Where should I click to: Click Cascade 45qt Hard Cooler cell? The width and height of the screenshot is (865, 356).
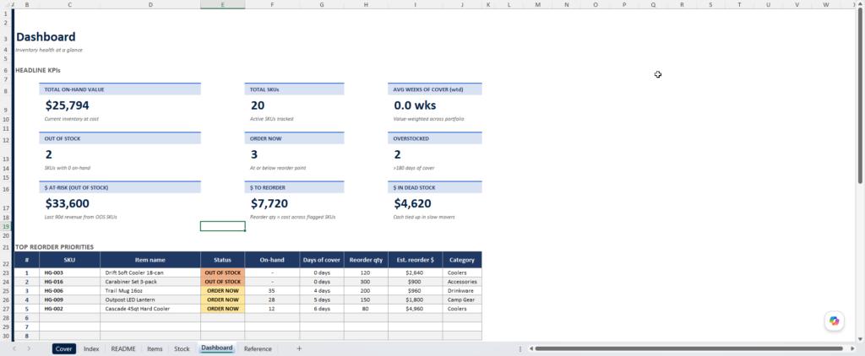point(150,309)
